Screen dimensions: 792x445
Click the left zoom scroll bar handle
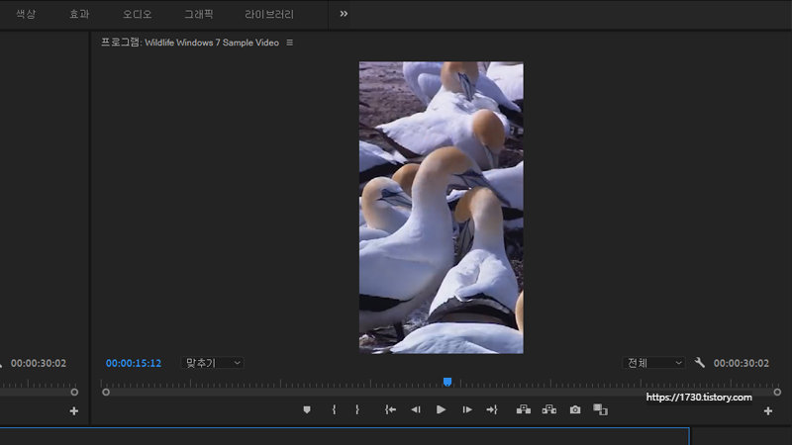tap(106, 392)
